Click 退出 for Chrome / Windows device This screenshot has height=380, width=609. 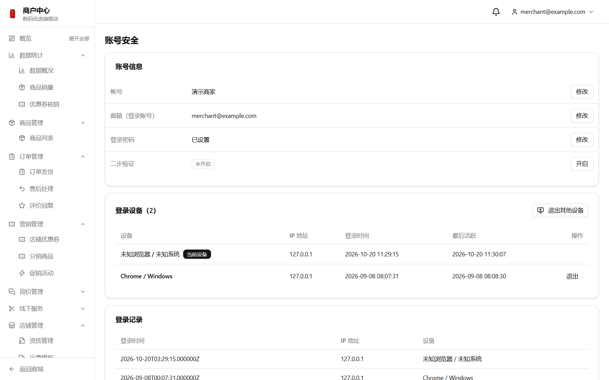tap(572, 276)
